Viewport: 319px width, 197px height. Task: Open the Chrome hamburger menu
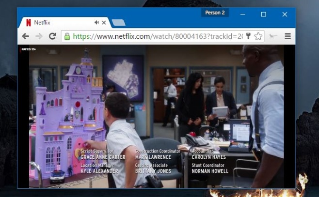click(287, 36)
